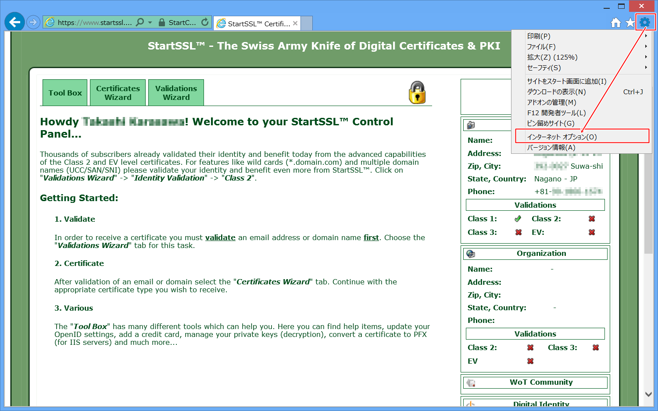Expand the address bar dropdown arrow

click(150, 22)
